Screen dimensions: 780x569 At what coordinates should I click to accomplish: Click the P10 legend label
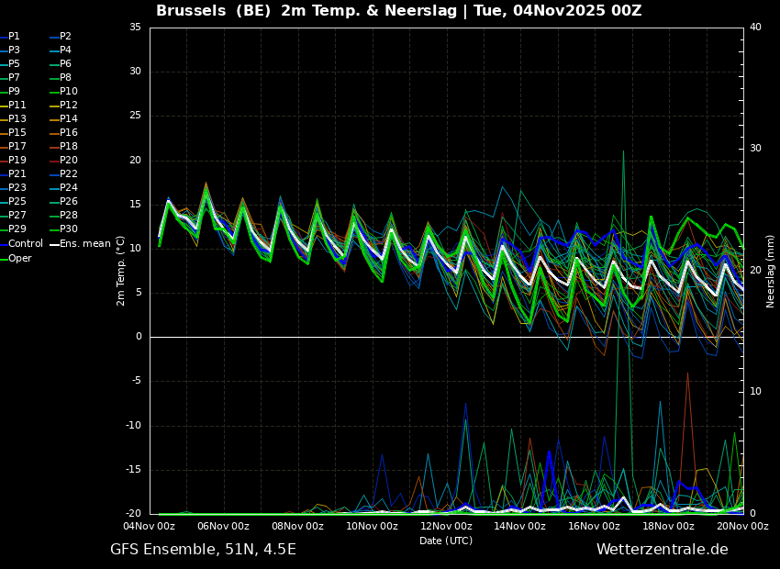[x=69, y=92]
